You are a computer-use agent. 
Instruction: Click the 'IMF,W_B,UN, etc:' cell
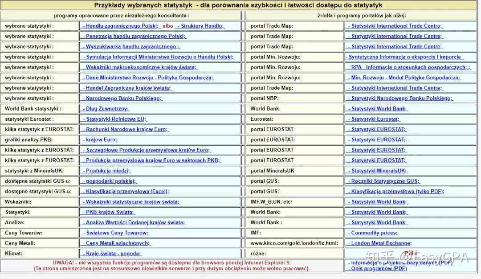click(x=295, y=202)
